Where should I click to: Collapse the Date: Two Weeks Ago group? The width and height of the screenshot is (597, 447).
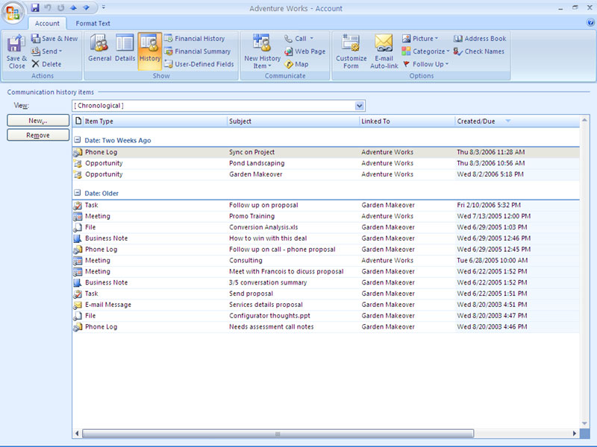click(x=78, y=140)
